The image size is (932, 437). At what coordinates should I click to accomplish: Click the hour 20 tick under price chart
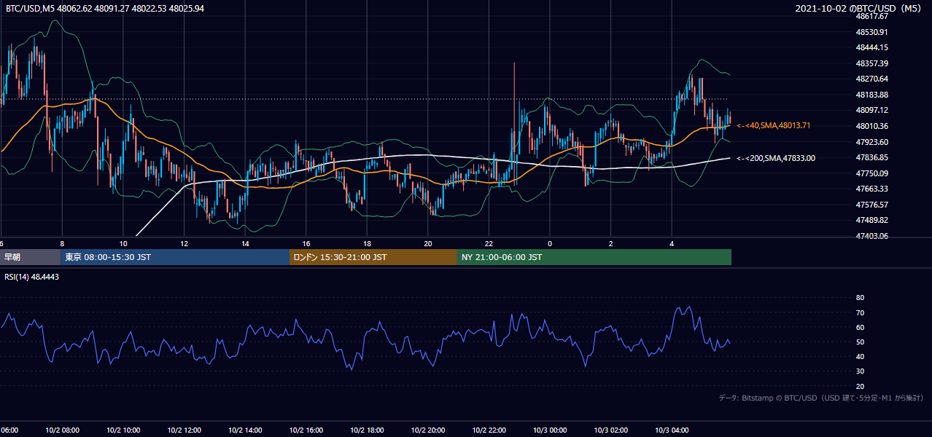point(428,243)
